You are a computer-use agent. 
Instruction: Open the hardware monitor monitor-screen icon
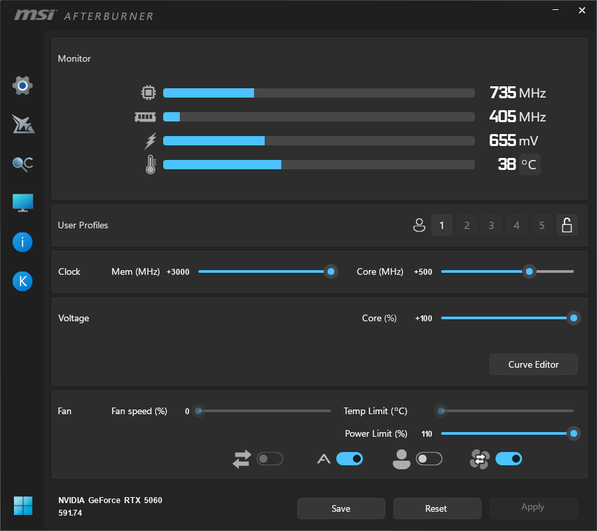pyautogui.click(x=22, y=202)
